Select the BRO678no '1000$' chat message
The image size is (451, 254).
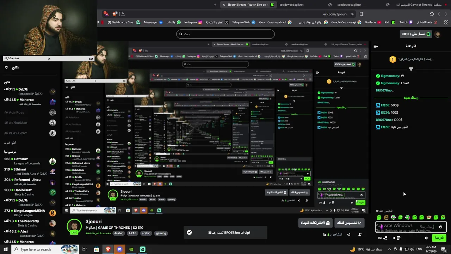point(389,120)
